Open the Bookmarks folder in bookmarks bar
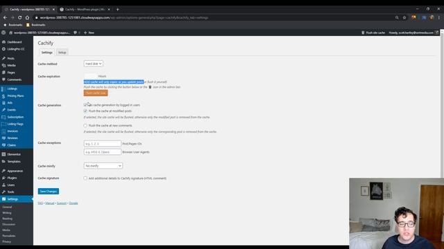This screenshot has width=444, height=249. click(35, 25)
